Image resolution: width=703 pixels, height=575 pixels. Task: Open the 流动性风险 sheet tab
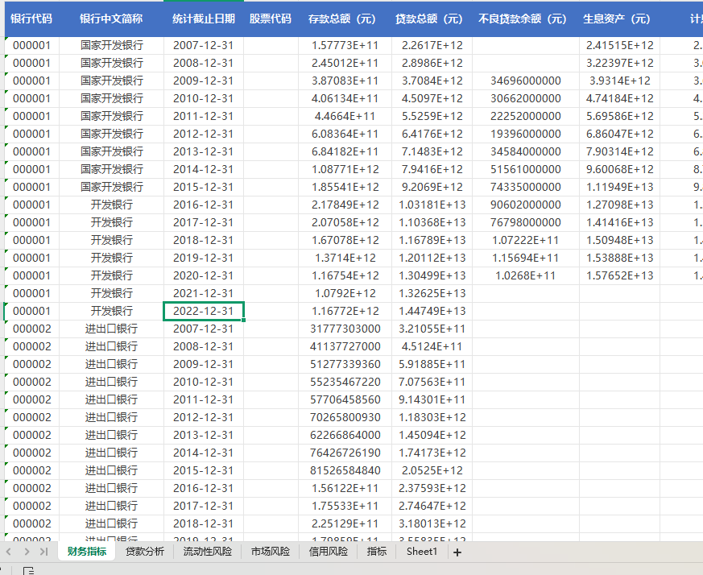(x=207, y=551)
